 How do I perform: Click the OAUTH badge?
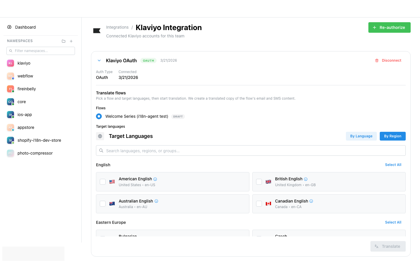pyautogui.click(x=148, y=60)
